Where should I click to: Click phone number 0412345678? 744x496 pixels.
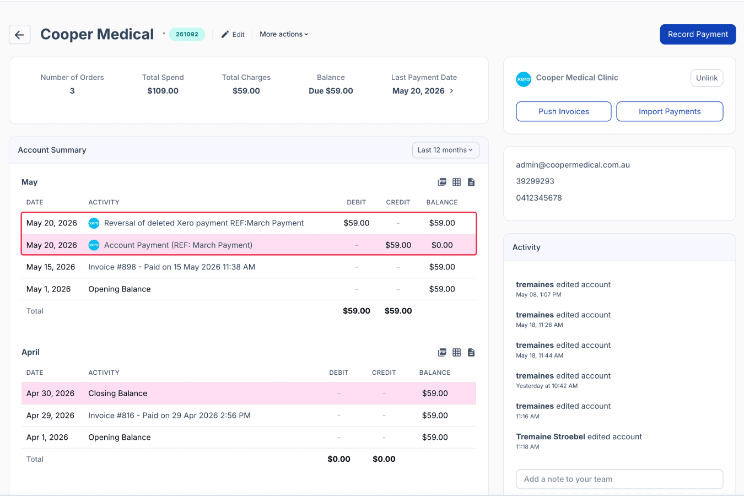[539, 198]
